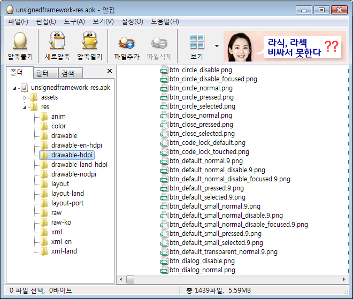Select the drawable folder
The width and height of the screenshot is (353, 299).
pos(64,136)
